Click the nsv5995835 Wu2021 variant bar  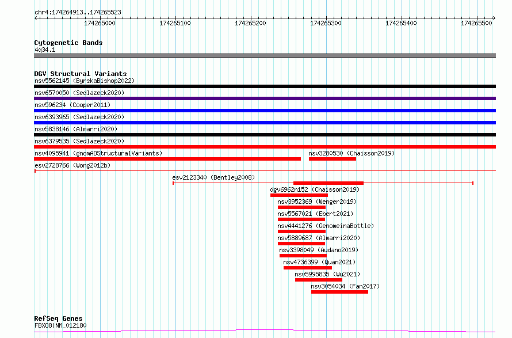[x=319, y=280]
